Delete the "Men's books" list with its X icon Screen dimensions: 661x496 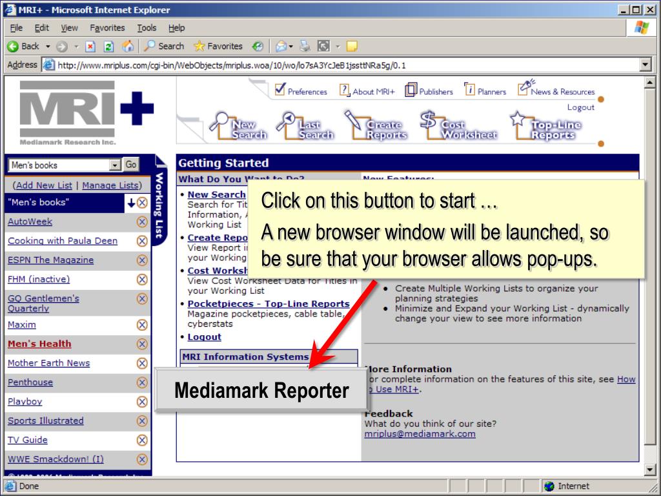143,203
